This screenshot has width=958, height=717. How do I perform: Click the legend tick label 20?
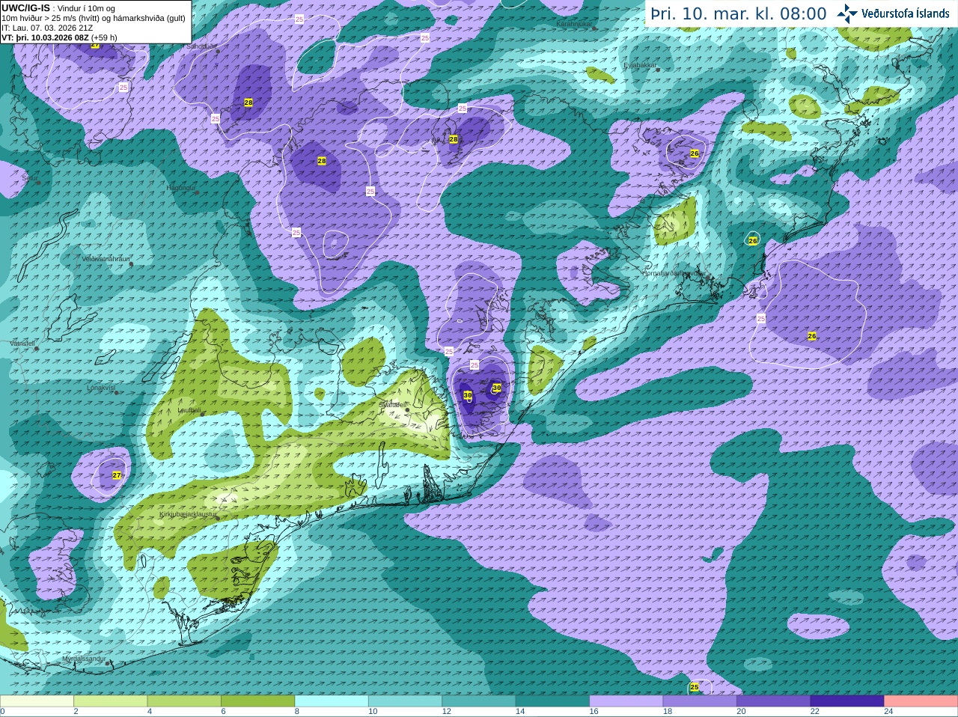pos(741,712)
